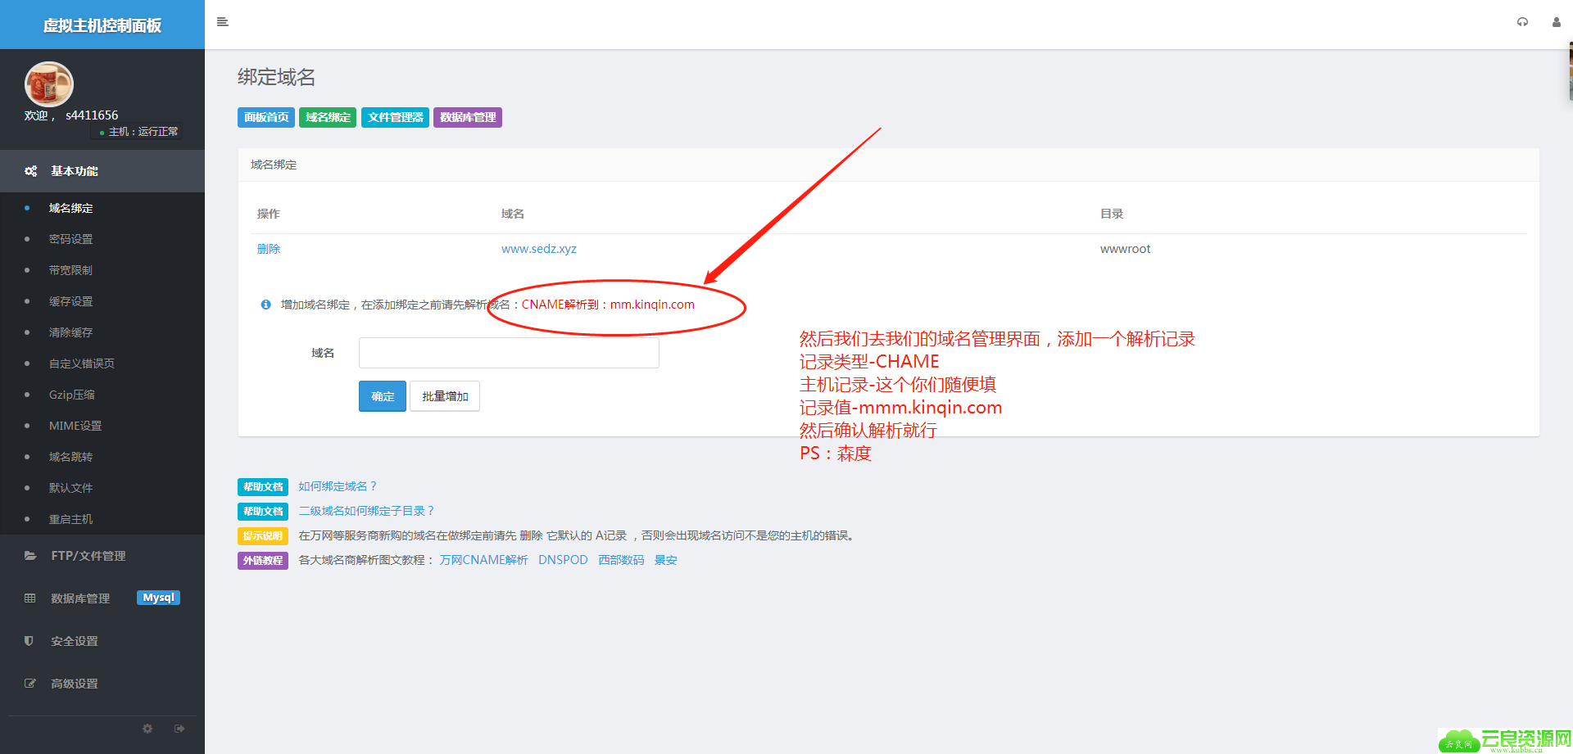Click the 帮助文档 badge beside 二级域名如何绑定子目录
The width and height of the screenshot is (1573, 754).
pos(263,512)
